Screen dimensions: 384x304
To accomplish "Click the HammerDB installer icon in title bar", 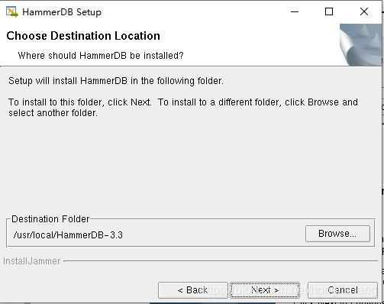I will (12, 11).
